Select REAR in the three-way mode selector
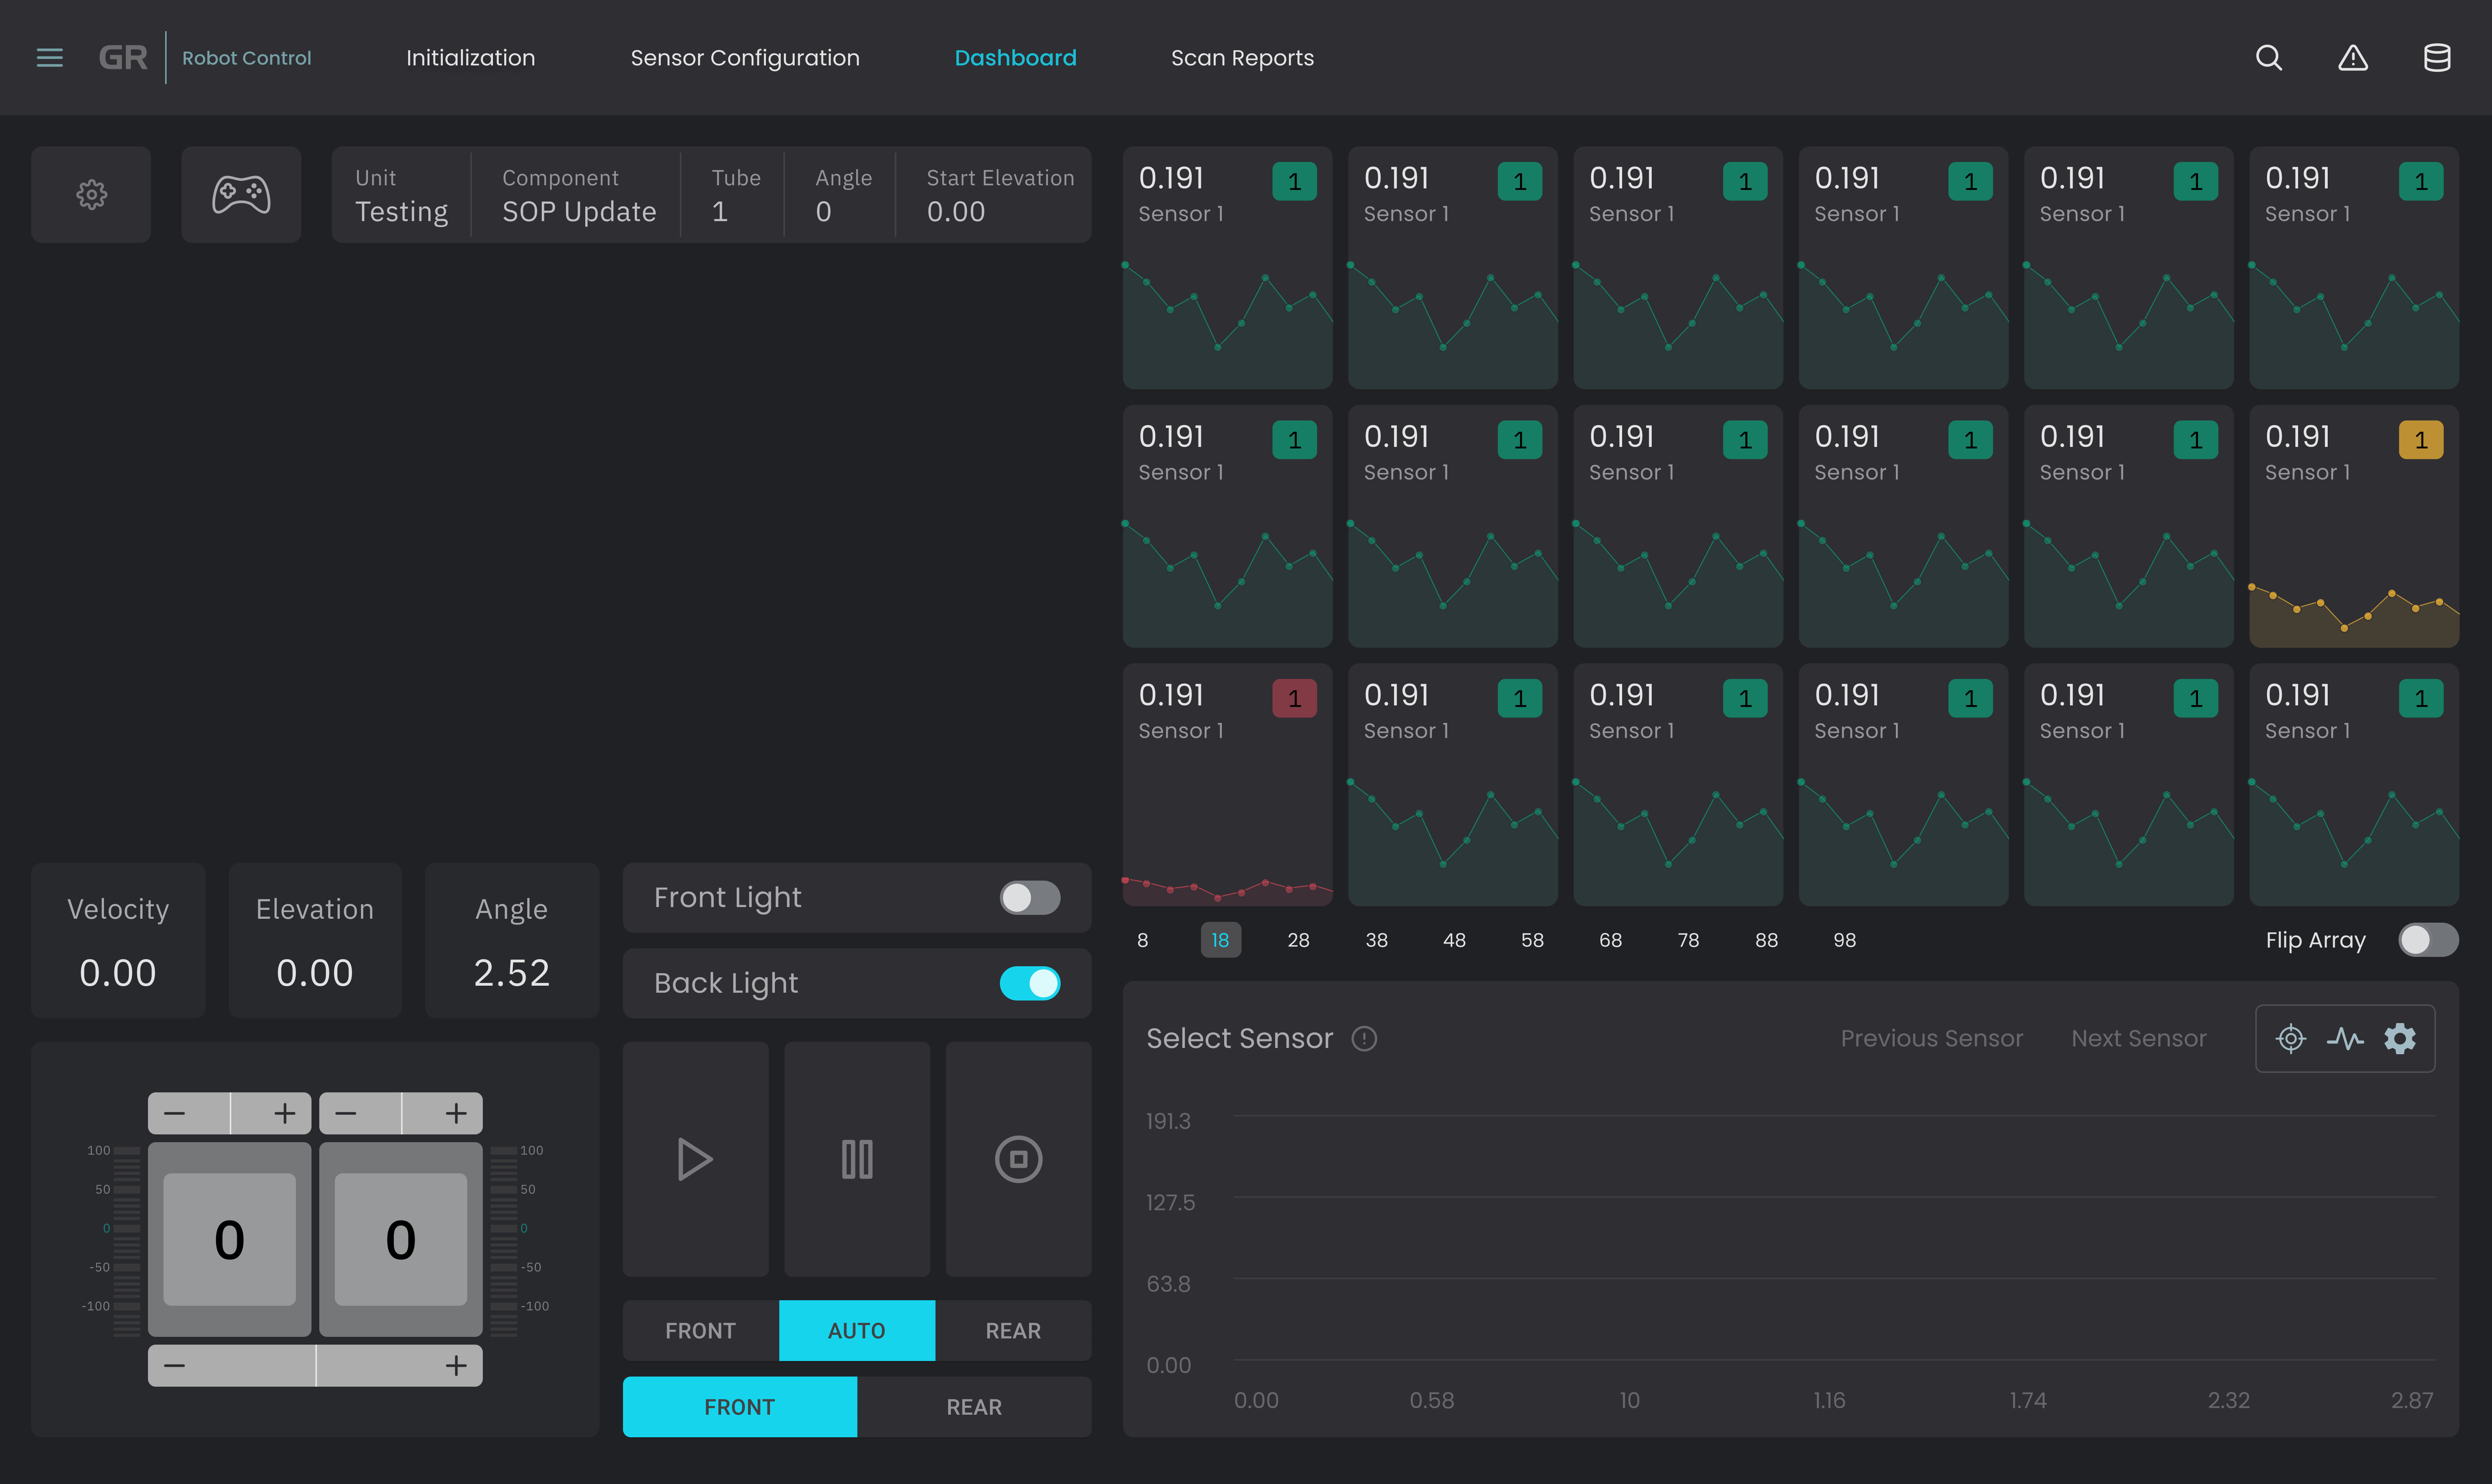This screenshot has width=2492, height=1484. (x=1013, y=1331)
